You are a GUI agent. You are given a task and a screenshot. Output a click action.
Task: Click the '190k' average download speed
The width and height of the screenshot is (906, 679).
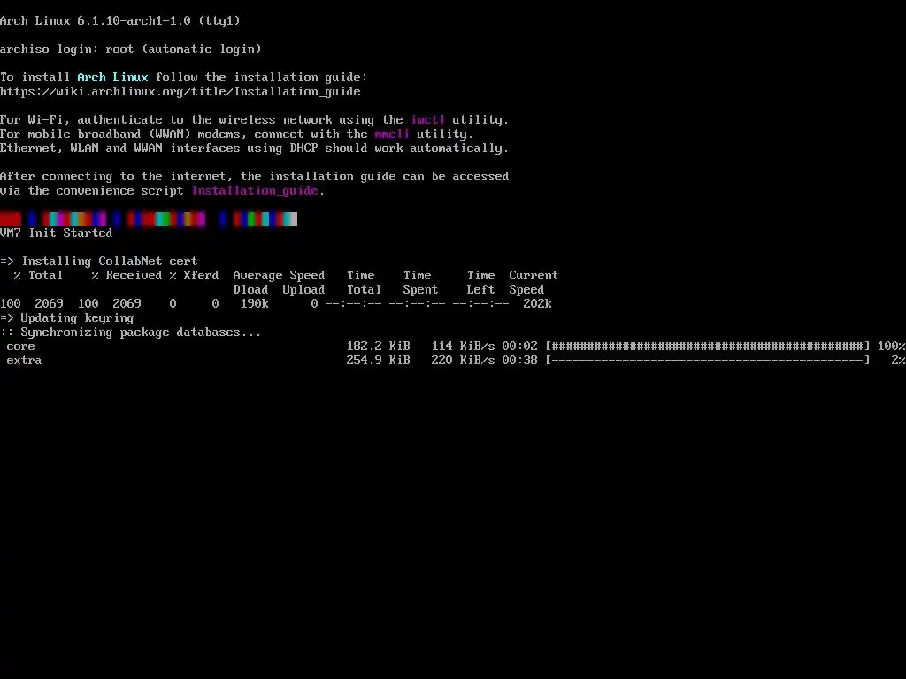pos(254,304)
